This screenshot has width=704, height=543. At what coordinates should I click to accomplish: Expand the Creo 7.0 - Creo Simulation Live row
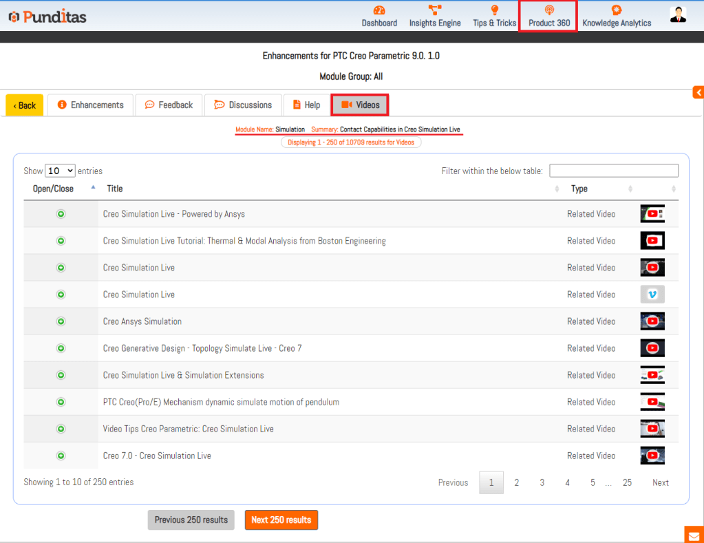pyautogui.click(x=61, y=456)
